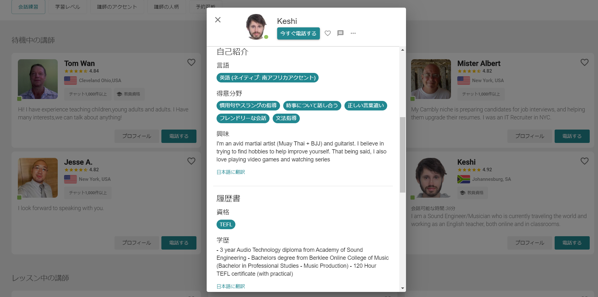The height and width of the screenshot is (297, 598).
Task: Click Keshi's profile photo in dialog header
Action: [x=256, y=27]
